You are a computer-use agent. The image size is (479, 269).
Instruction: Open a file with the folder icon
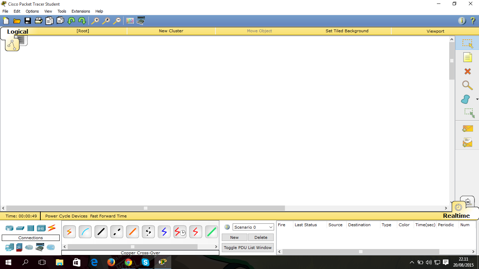coord(17,21)
